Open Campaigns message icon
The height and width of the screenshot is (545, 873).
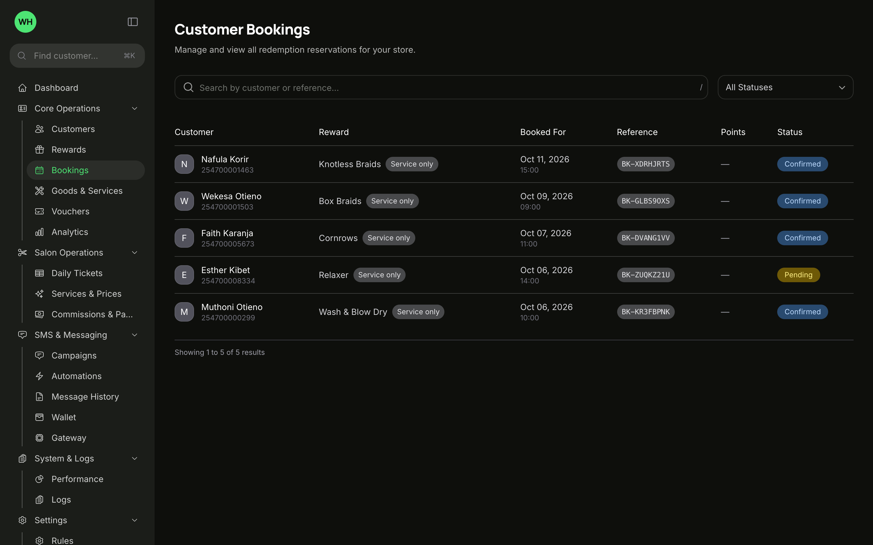pyautogui.click(x=39, y=355)
